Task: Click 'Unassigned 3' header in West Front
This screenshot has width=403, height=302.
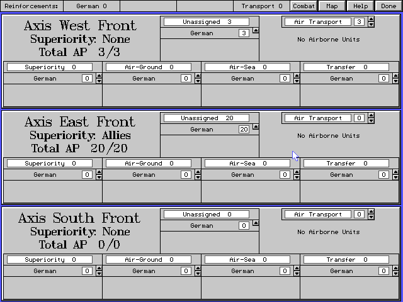Action: point(207,22)
